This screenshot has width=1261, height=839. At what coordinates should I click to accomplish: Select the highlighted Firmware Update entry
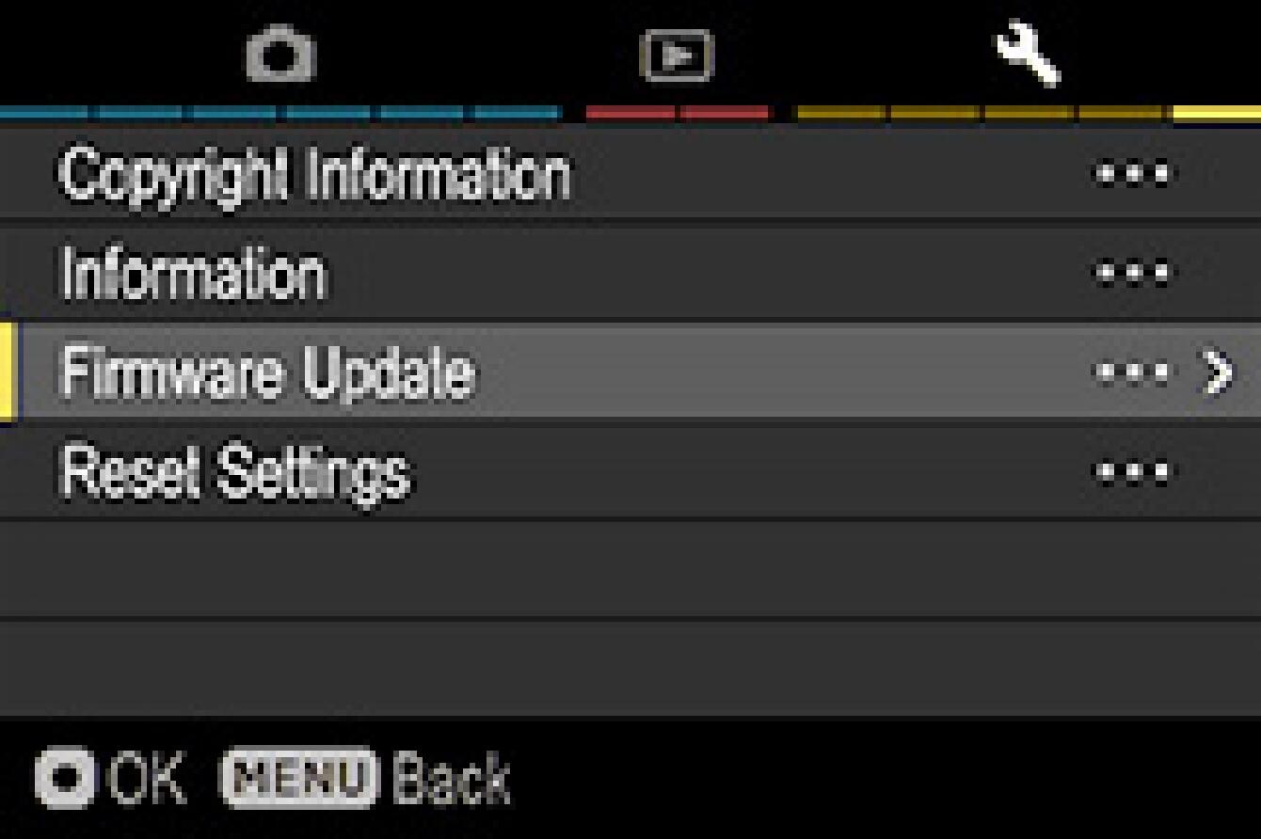pyautogui.click(x=630, y=372)
